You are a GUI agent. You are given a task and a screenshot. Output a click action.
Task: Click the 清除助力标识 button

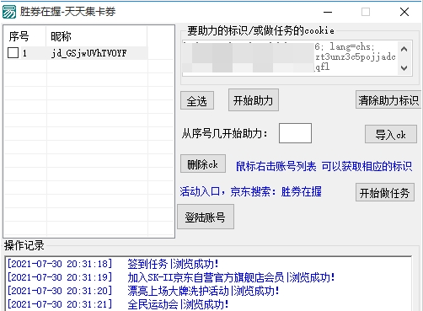388,99
